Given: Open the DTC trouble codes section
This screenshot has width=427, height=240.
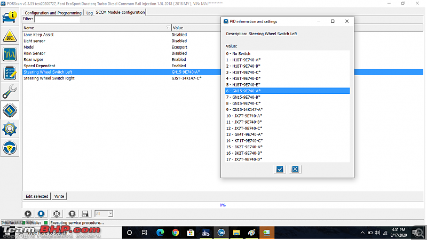Looking at the screenshot, I should click(x=10, y=36).
